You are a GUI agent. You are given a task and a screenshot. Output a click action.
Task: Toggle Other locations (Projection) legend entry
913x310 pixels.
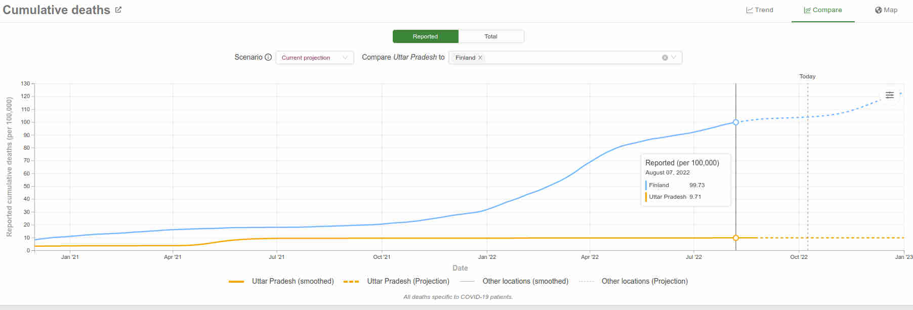(633, 281)
